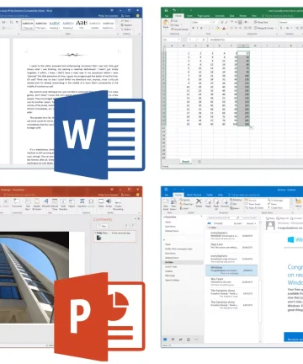Click the Equation pi icon in PowerPoint
The width and height of the screenshot is (303, 364).
(x=82, y=201)
